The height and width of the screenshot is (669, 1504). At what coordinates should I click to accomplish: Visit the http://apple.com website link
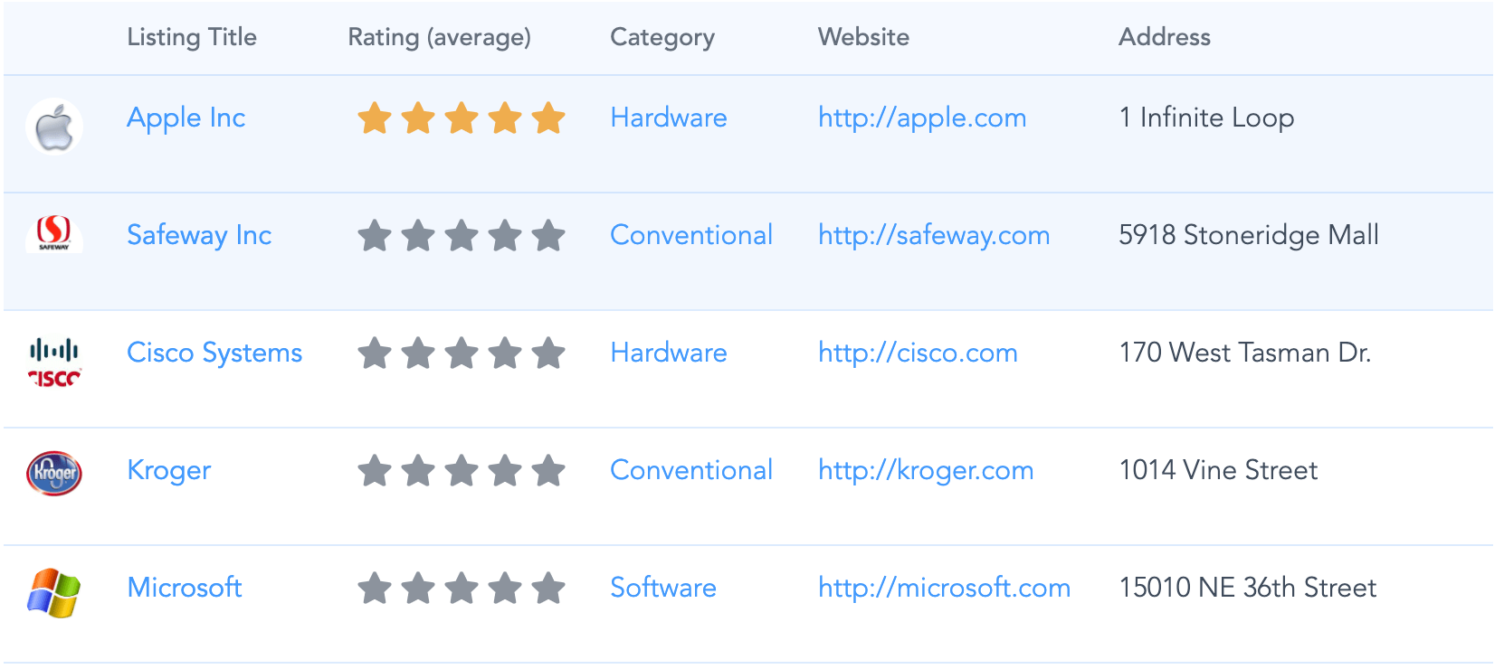click(922, 118)
